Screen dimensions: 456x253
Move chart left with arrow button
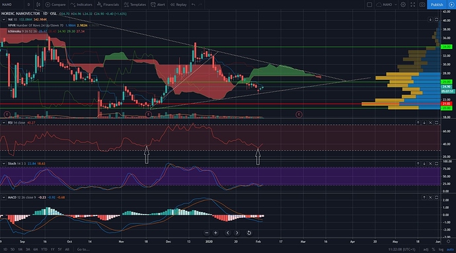coord(228,233)
